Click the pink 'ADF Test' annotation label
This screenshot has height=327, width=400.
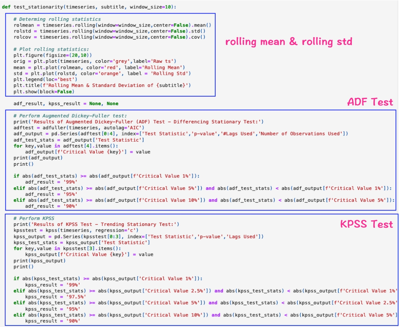pos(370,102)
